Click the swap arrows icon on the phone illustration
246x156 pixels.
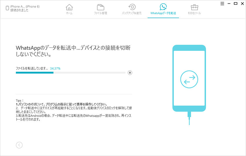[x=189, y=79]
